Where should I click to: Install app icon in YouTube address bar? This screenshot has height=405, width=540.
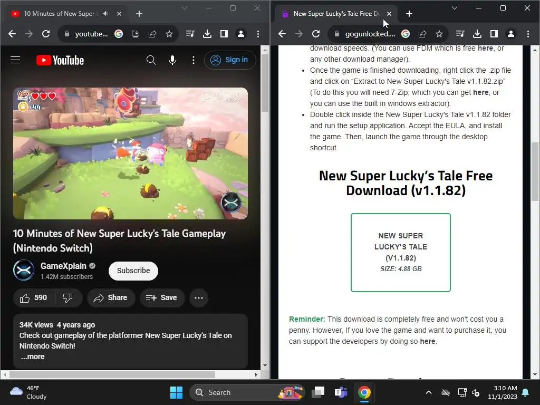click(x=136, y=34)
